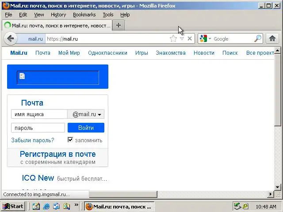Open the Bookmarks menu
This screenshot has height=212, width=283.
[84, 15]
